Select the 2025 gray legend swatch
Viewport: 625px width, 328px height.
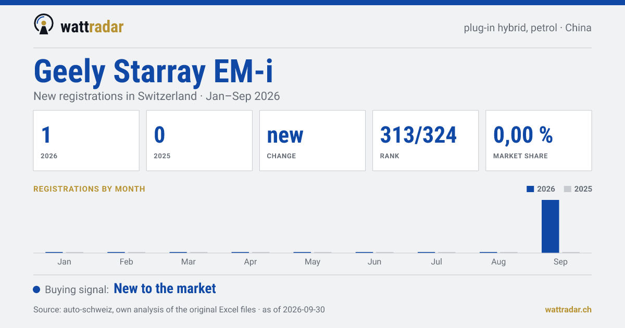point(568,189)
